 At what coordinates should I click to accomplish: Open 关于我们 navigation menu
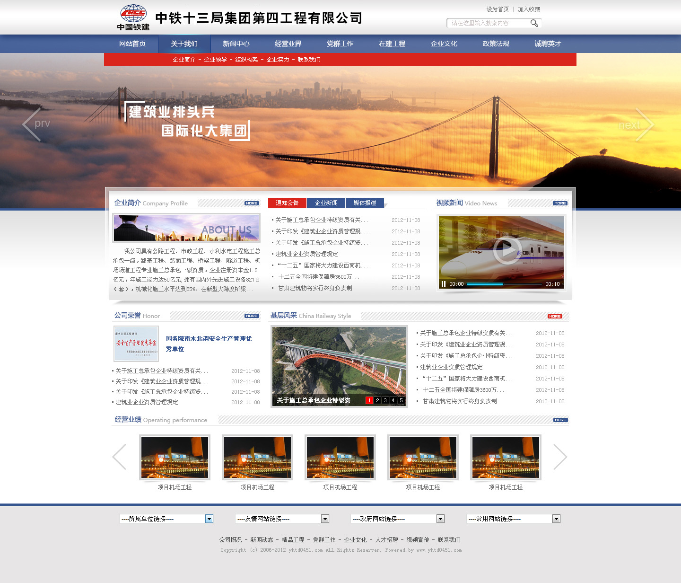coord(184,44)
